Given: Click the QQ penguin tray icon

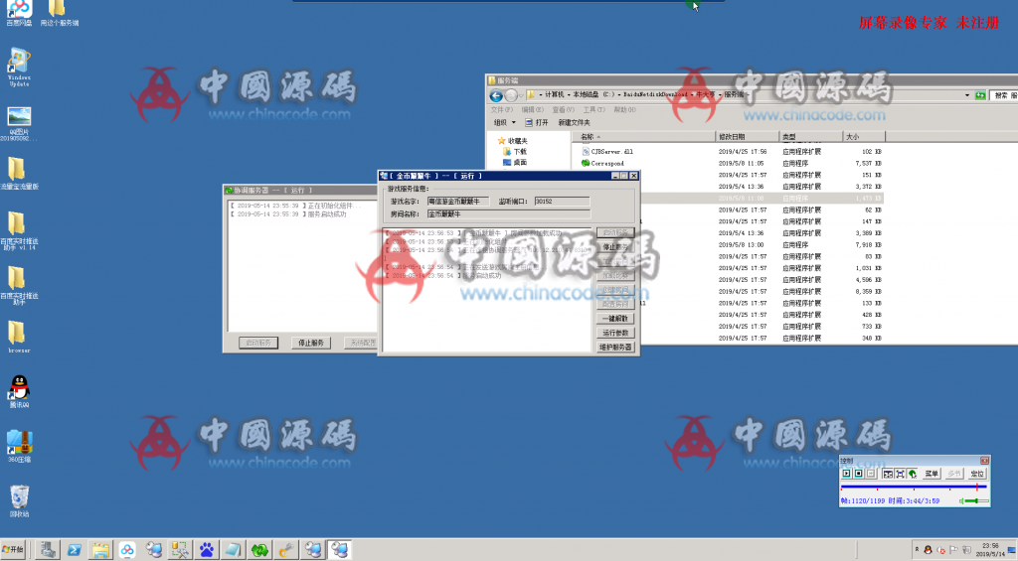Looking at the screenshot, I should 928,550.
